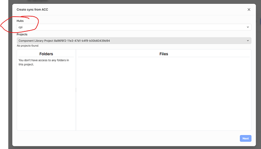Click the Projects field label

[x=22, y=34]
